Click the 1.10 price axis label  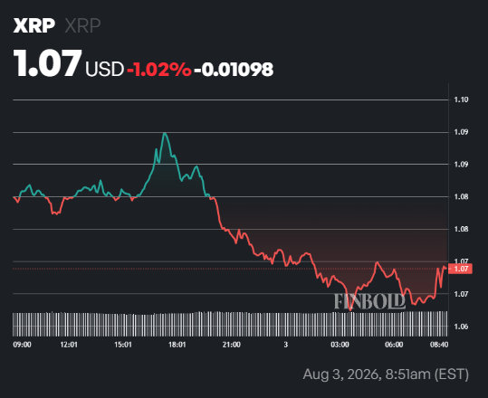461,99
